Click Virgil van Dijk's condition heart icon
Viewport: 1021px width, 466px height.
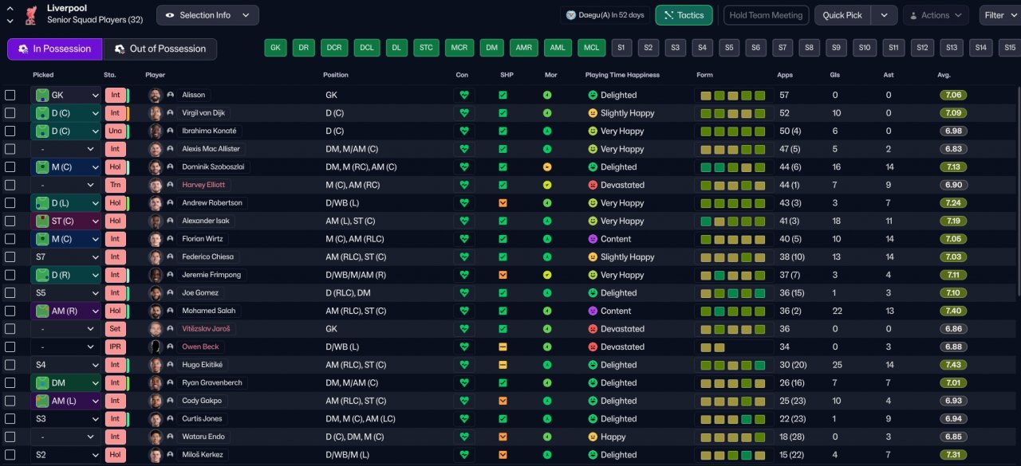point(463,113)
